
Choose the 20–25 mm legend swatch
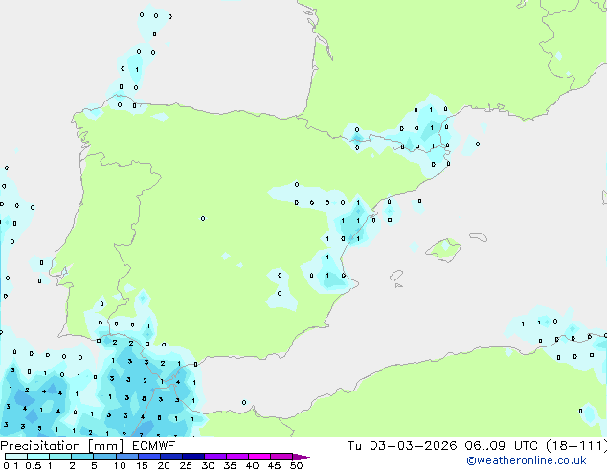(x=170, y=457)
